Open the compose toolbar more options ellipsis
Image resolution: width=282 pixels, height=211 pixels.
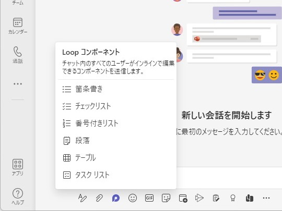tap(266, 198)
